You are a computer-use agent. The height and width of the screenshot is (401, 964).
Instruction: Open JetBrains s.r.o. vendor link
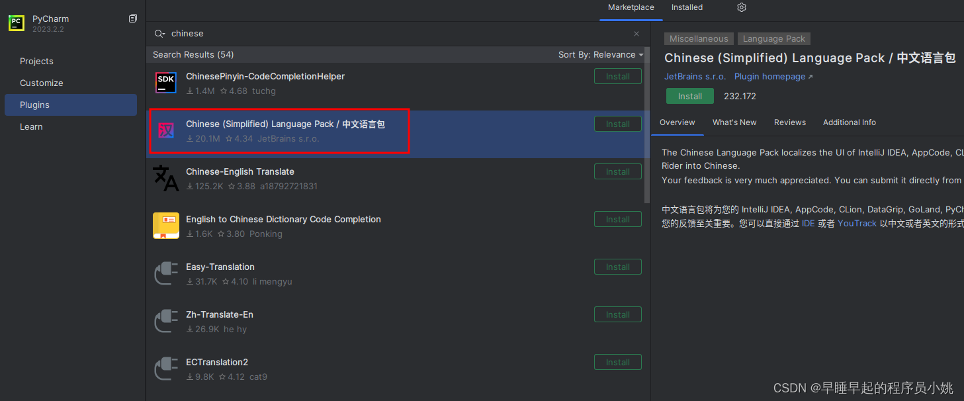[x=695, y=77]
